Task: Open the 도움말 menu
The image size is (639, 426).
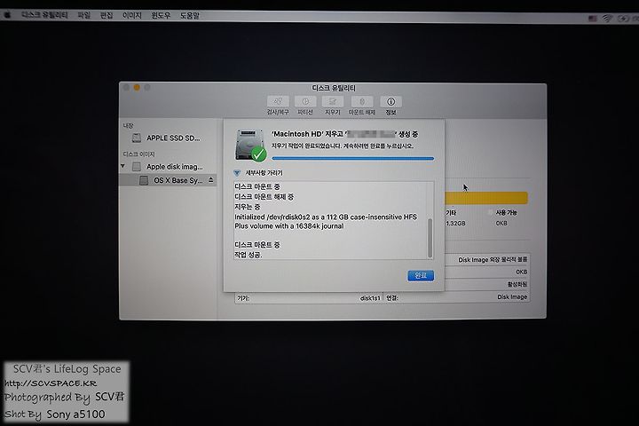Action: [x=190, y=15]
